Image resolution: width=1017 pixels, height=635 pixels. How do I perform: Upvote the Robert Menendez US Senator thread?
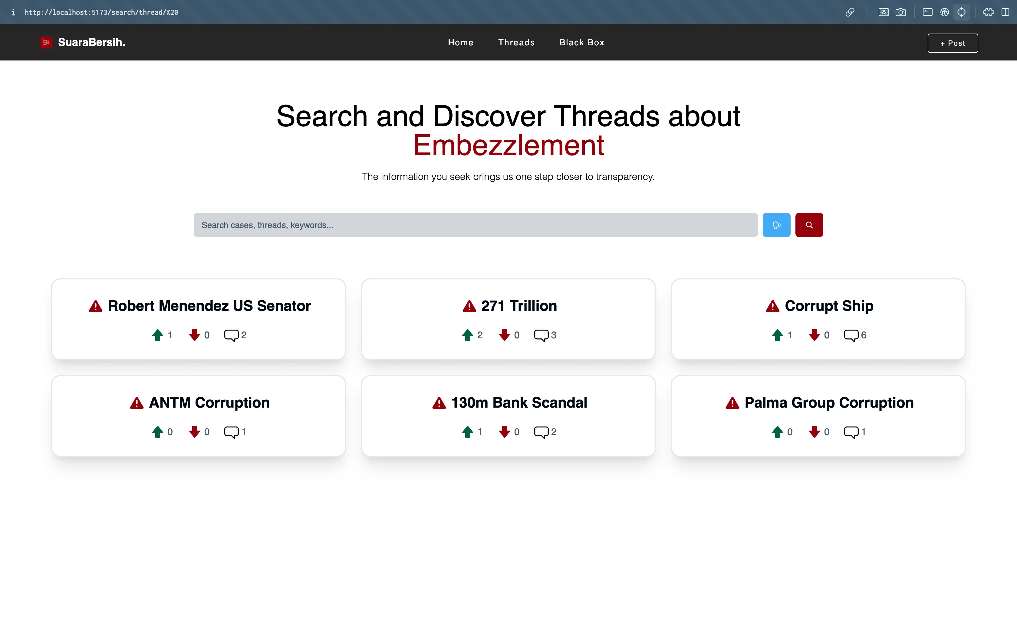pos(158,335)
